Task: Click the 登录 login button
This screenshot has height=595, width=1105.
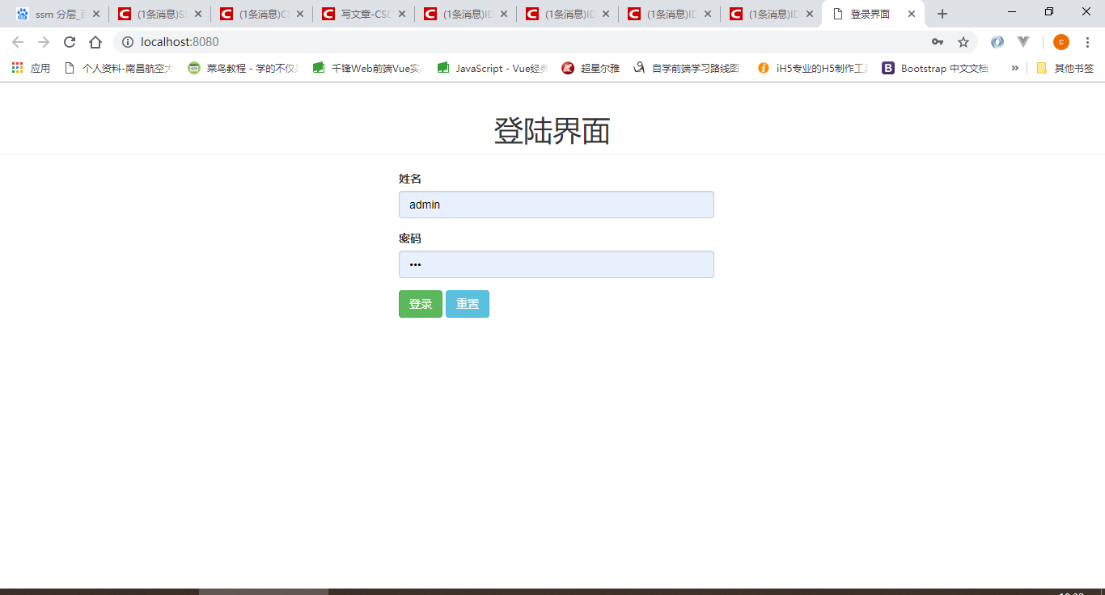Action: tap(420, 304)
